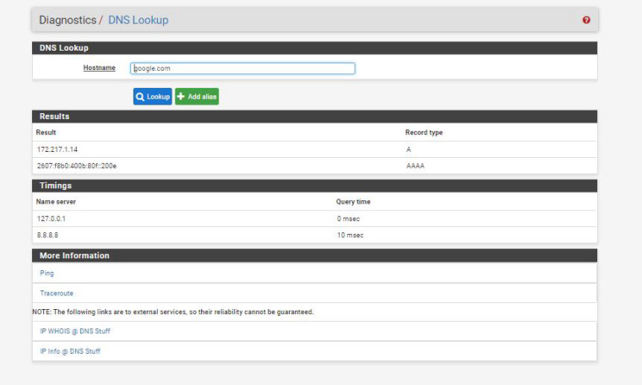
Task: Click the Query time column header
Action: (x=353, y=201)
